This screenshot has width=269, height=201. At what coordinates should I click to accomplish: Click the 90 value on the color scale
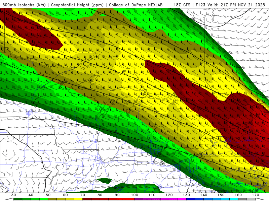(x=117, y=195)
